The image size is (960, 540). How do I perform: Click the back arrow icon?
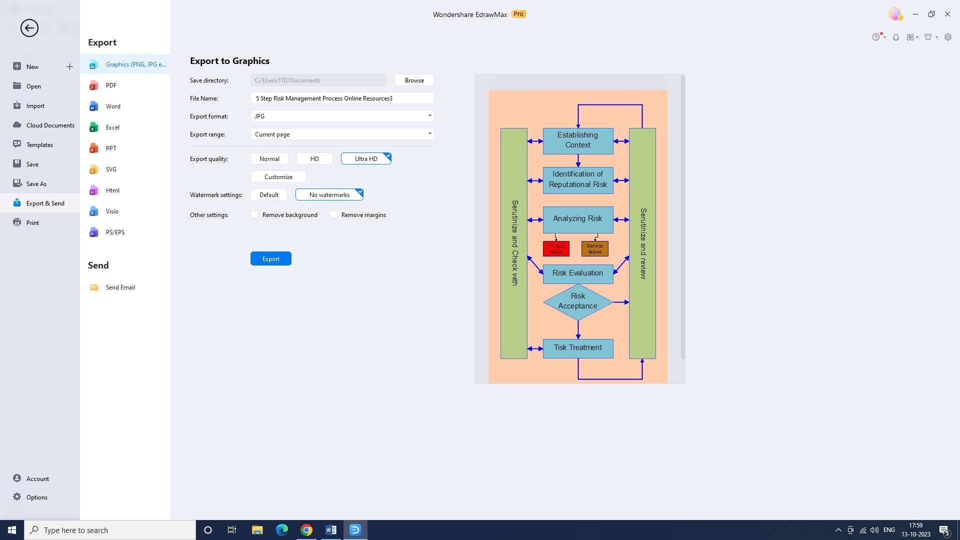click(29, 28)
